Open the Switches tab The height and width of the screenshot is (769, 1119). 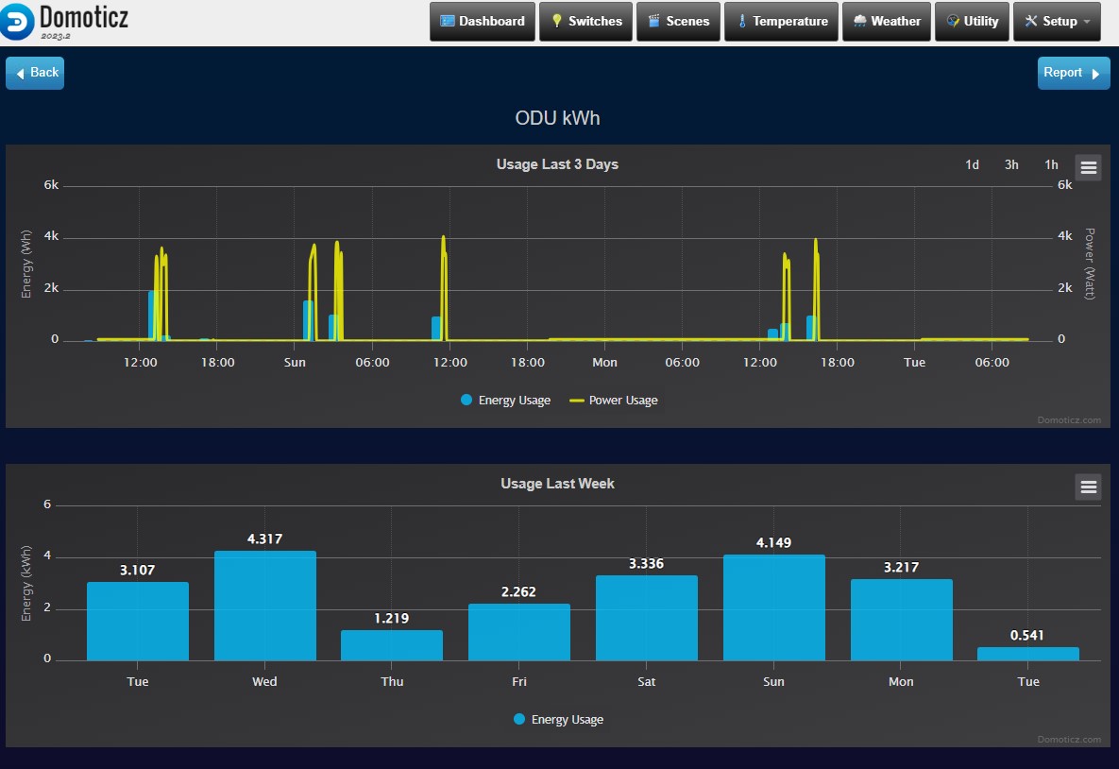pyautogui.click(x=585, y=22)
